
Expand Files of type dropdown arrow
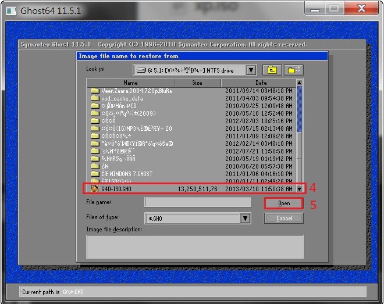tap(245, 219)
